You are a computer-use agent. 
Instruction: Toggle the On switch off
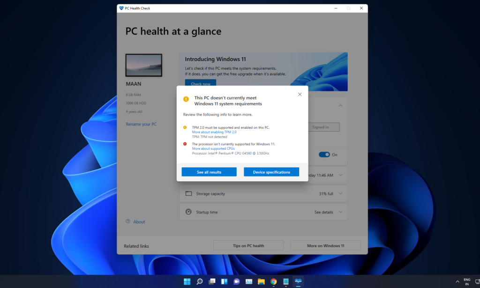pos(324,155)
